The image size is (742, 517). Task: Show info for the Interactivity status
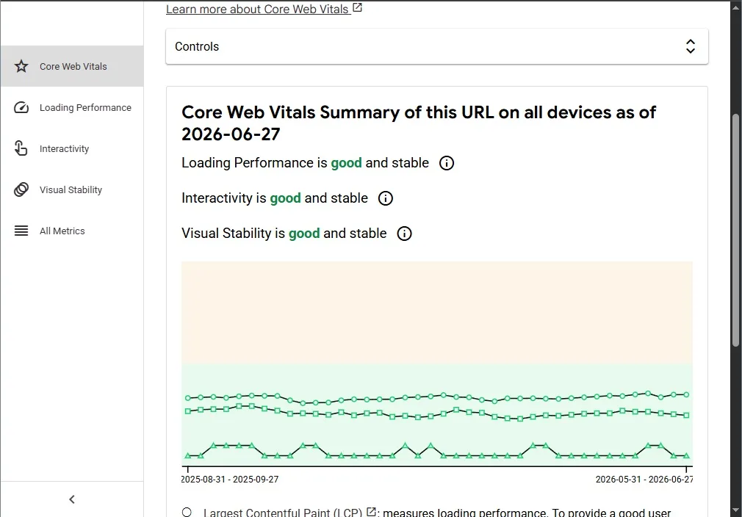385,198
